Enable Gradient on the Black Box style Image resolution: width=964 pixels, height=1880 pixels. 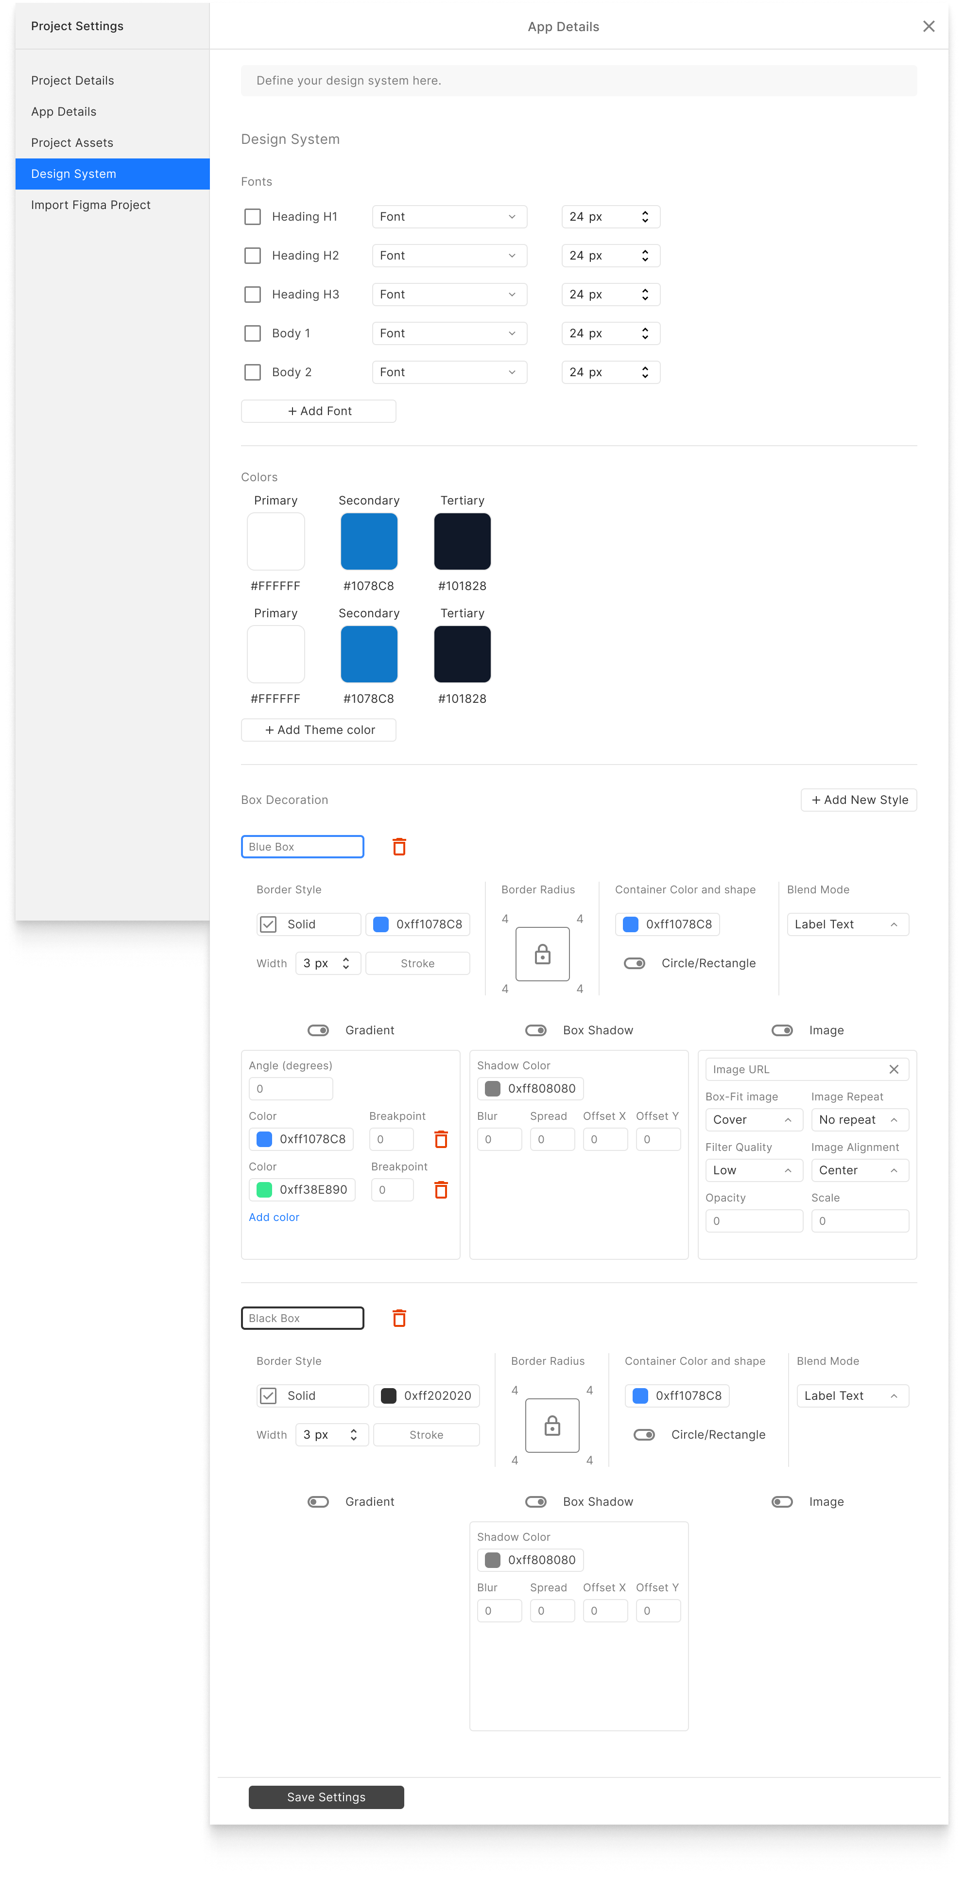(318, 1501)
